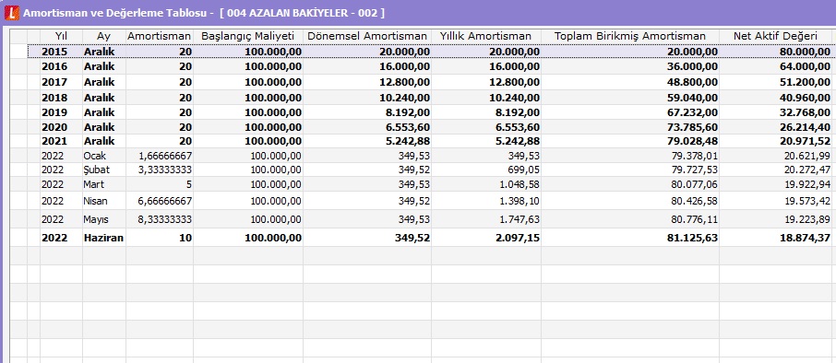Click net value 80.000,00
This screenshot has width=836, height=363.
coord(776,52)
